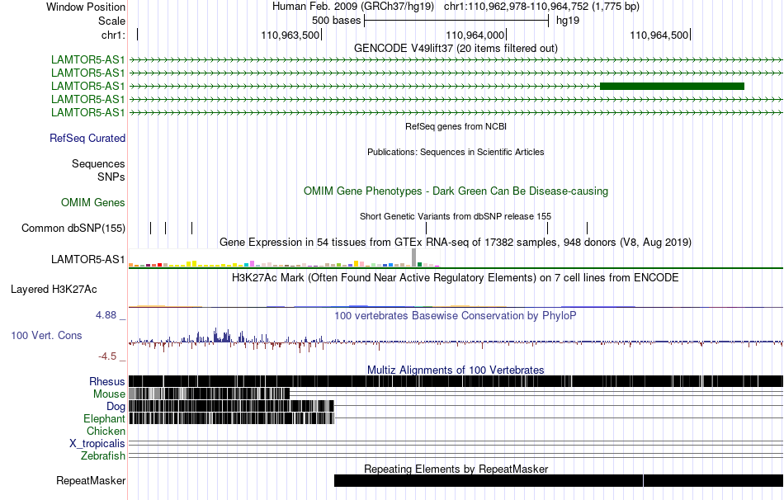This screenshot has height=500, width=784.
Task: Select the Rhesus alignment row label
Action: click(x=107, y=381)
